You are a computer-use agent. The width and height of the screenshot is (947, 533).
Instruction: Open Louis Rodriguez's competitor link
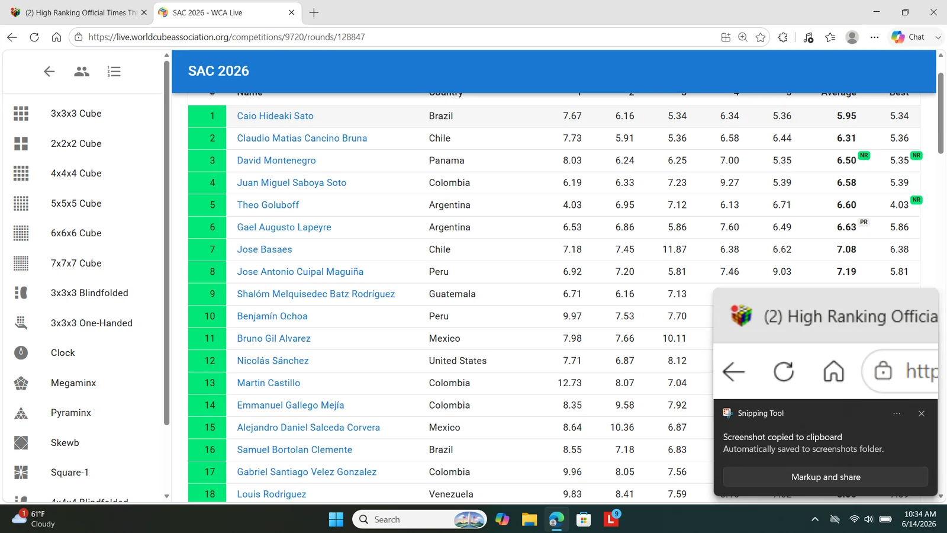(272, 494)
